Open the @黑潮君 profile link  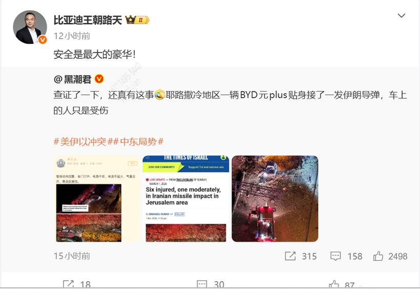(x=73, y=79)
